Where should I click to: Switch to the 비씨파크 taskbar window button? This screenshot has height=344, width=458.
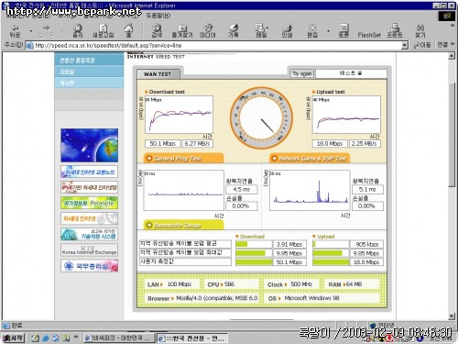(119, 338)
